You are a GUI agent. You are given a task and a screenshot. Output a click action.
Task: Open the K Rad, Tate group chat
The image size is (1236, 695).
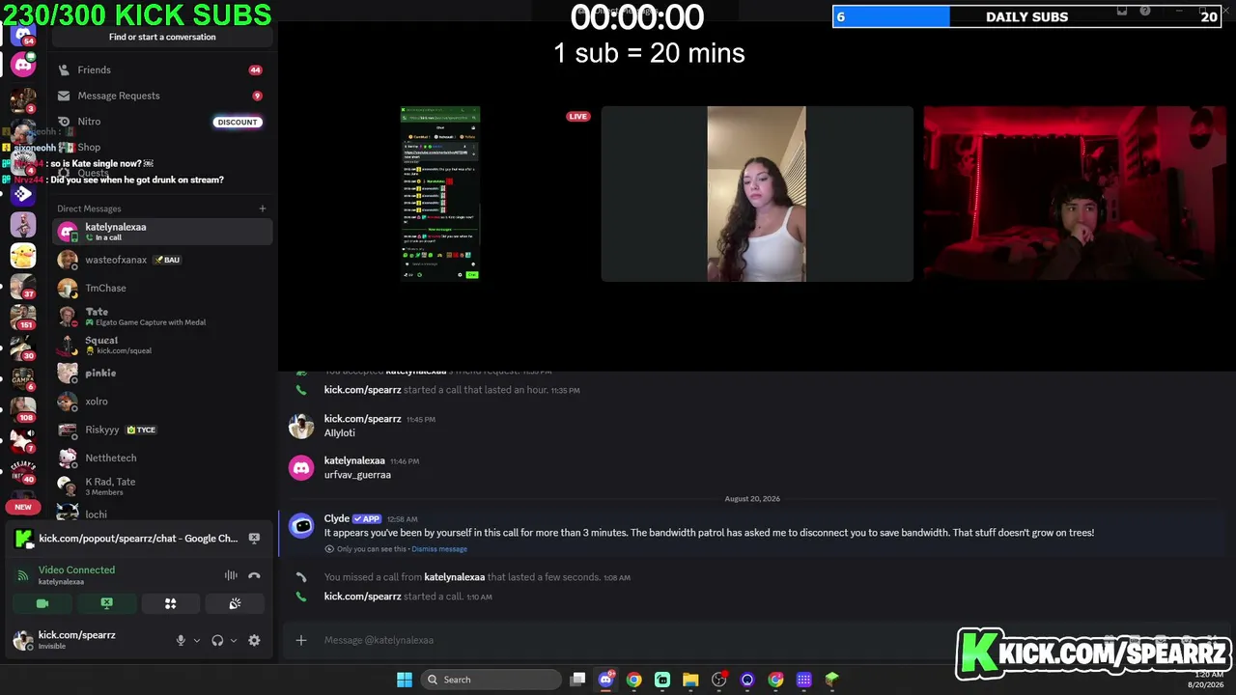point(162,486)
